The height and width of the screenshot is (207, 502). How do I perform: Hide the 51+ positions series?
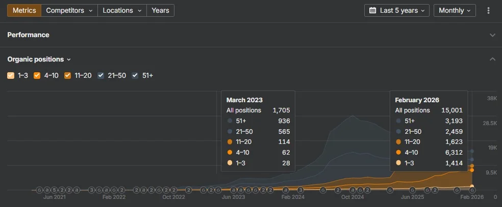click(135, 76)
